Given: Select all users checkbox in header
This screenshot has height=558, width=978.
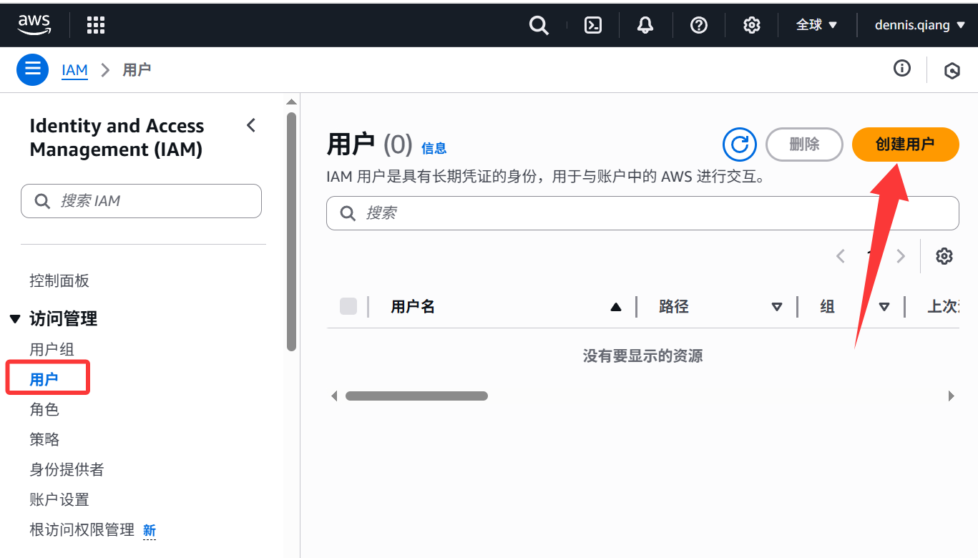Looking at the screenshot, I should click(x=348, y=306).
